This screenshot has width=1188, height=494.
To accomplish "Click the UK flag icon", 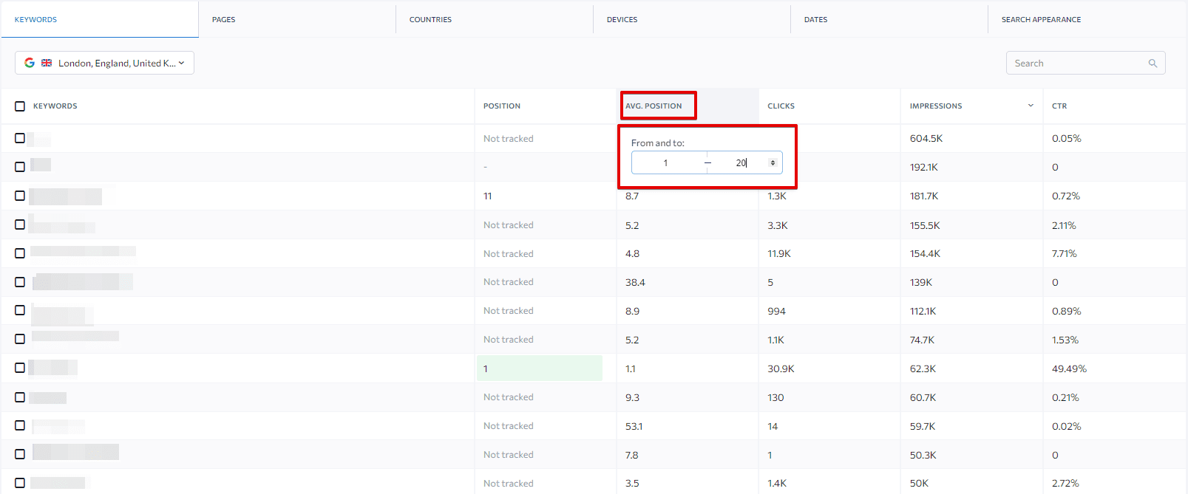I will pyautogui.click(x=47, y=63).
